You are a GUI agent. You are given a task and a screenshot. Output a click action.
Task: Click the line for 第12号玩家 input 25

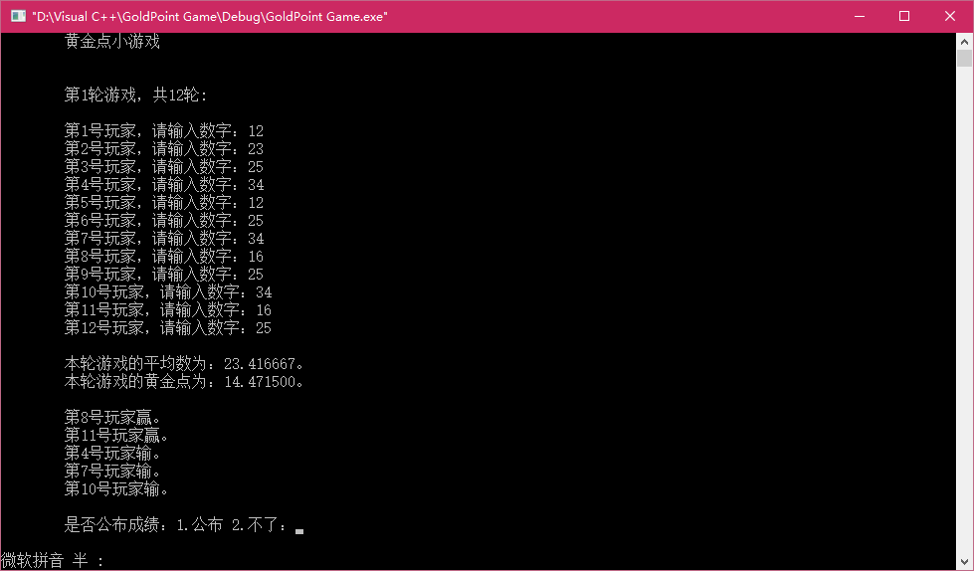(168, 328)
